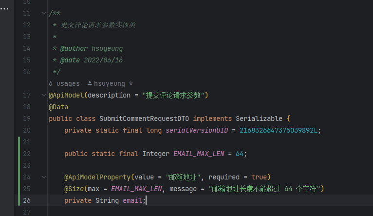Place cursor on the email field name

tap(132, 200)
